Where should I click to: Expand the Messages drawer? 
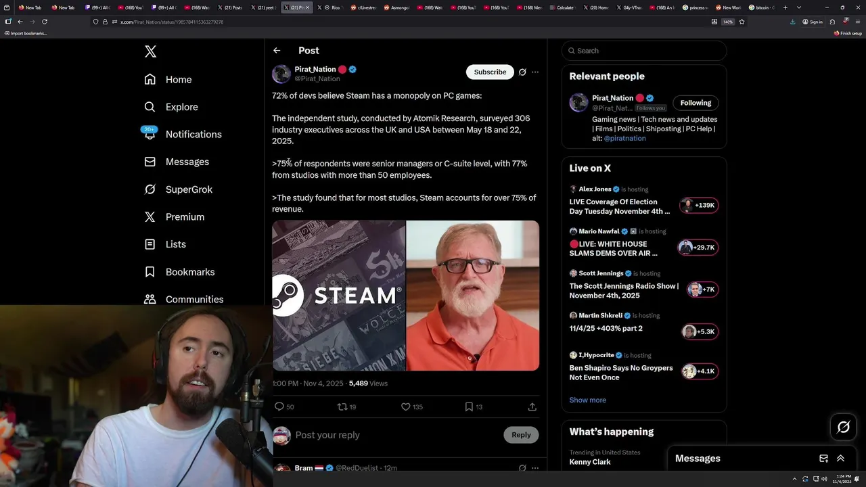click(840, 459)
